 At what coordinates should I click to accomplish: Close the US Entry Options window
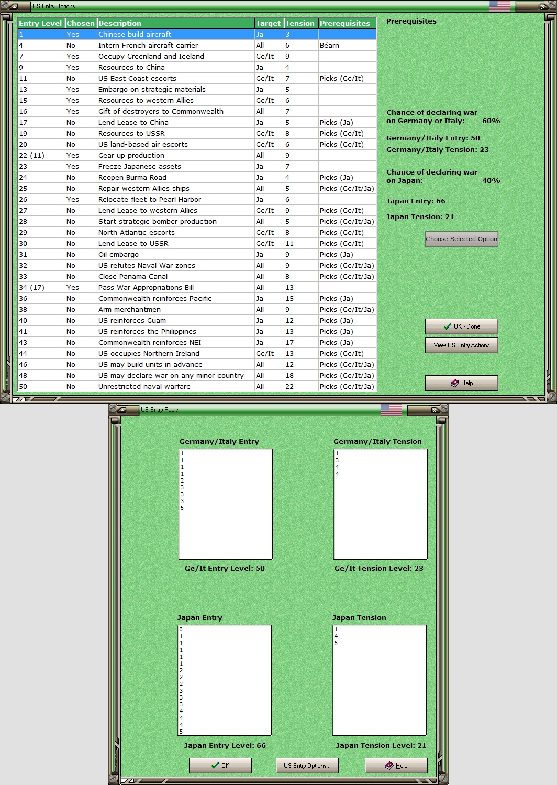click(x=543, y=6)
